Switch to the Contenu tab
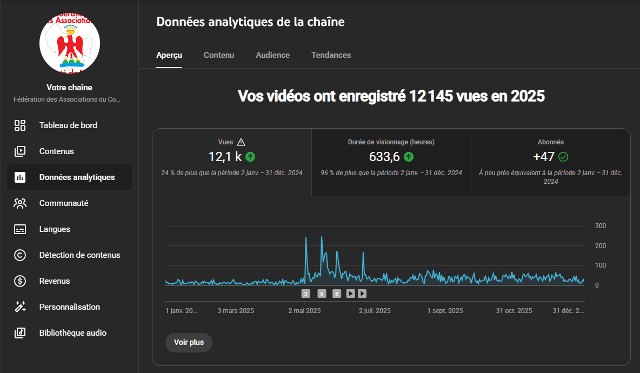640x373 pixels. tap(219, 55)
